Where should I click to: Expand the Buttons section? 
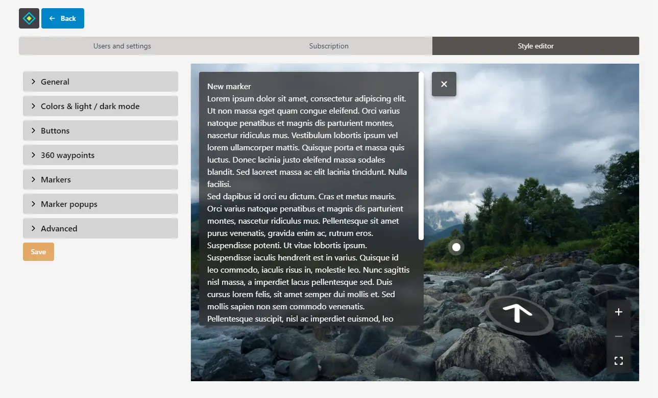100,130
